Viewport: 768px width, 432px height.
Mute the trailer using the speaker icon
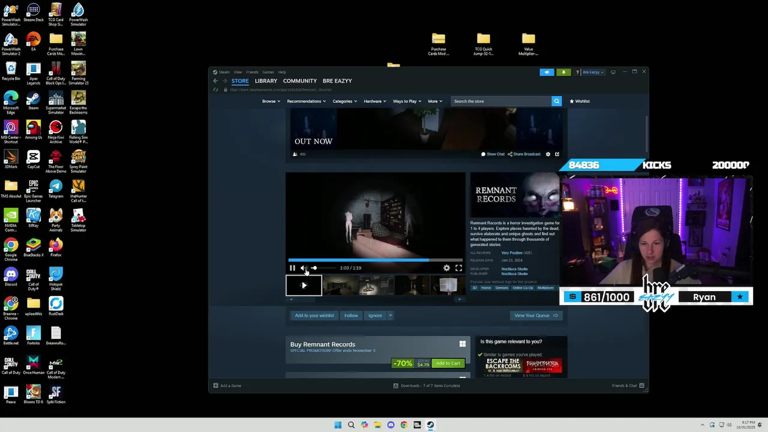pyautogui.click(x=303, y=268)
